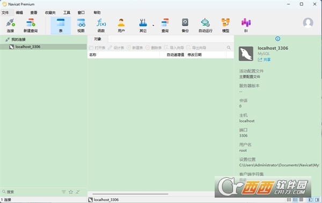Open the Tools (工具) menu
The height and width of the screenshot is (203, 322).
pyautogui.click(x=67, y=12)
